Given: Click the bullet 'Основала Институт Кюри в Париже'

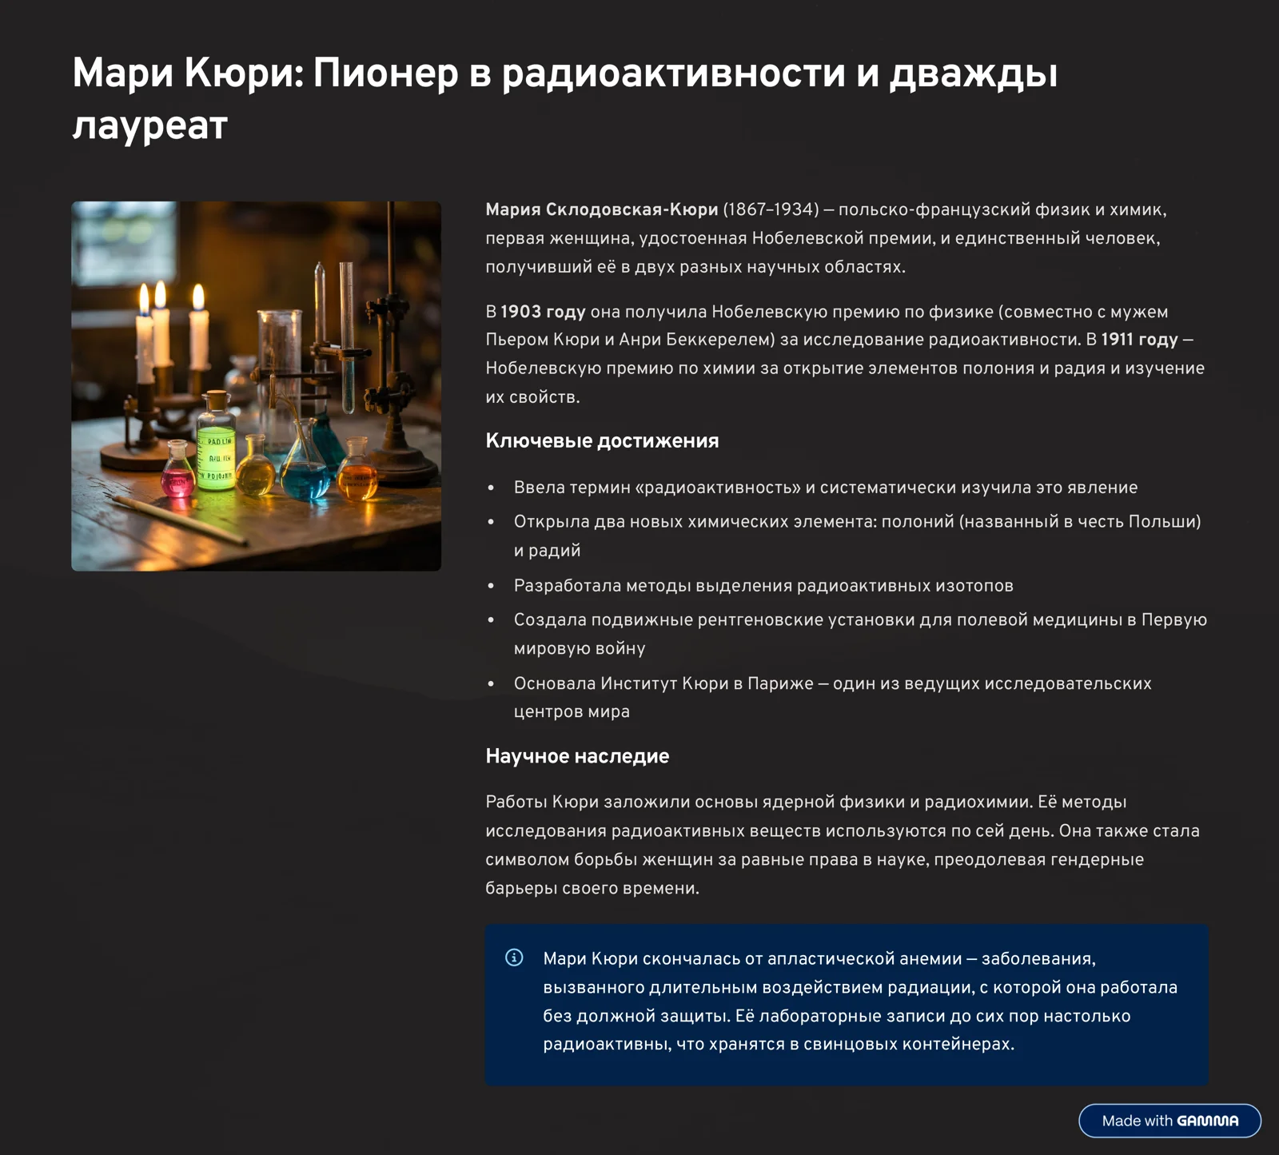Looking at the screenshot, I should (x=833, y=697).
